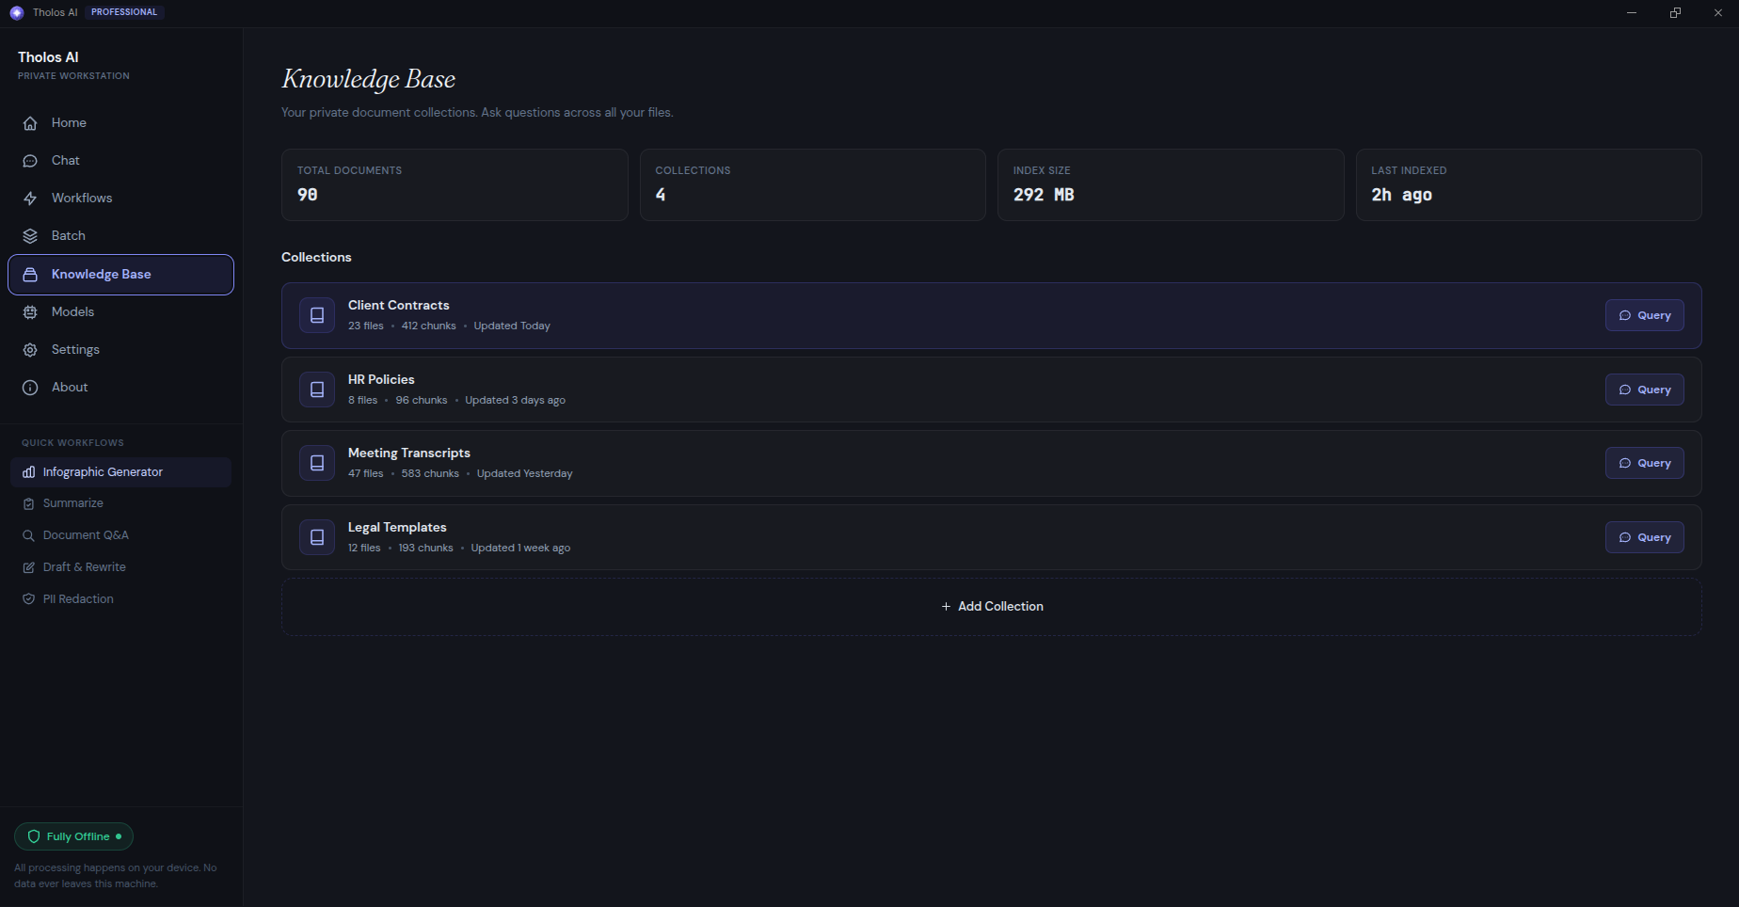Click the PROFESSIONAL edition badge

(124, 12)
